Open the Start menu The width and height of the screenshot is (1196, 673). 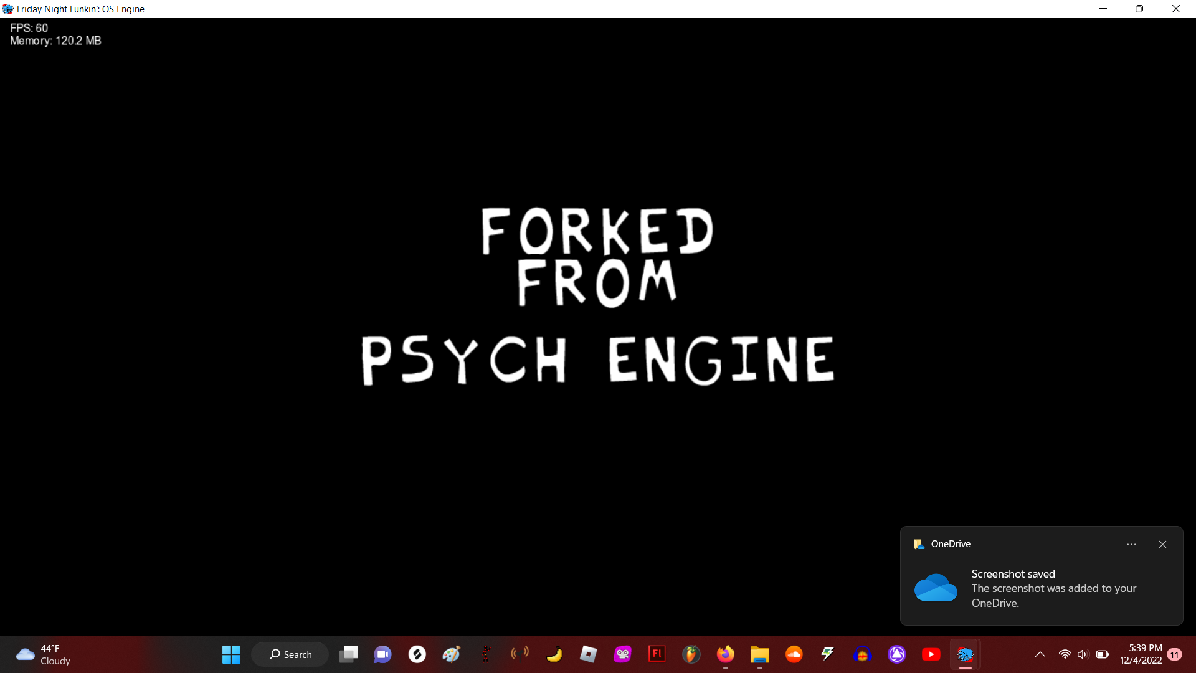(x=231, y=654)
